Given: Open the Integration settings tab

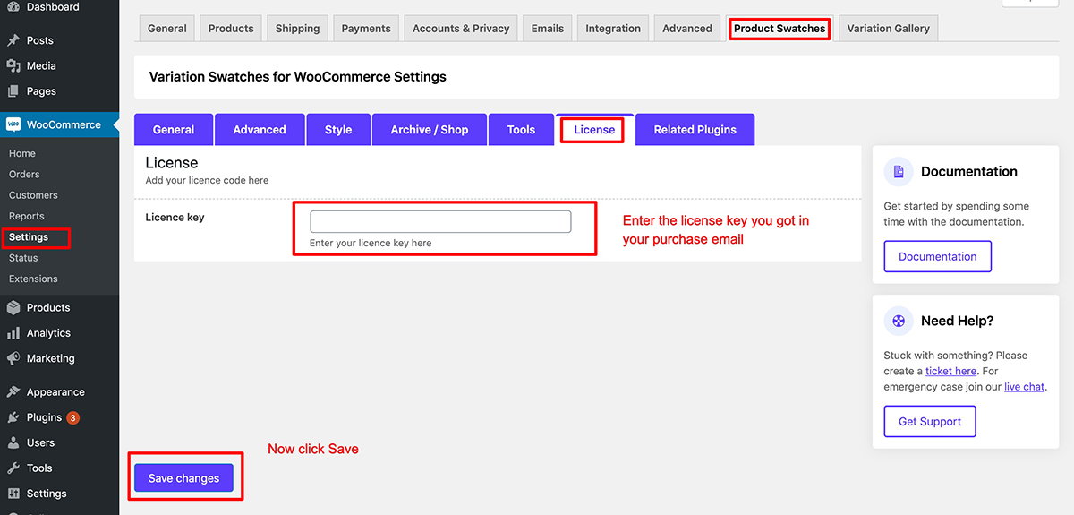Looking at the screenshot, I should click(x=613, y=28).
